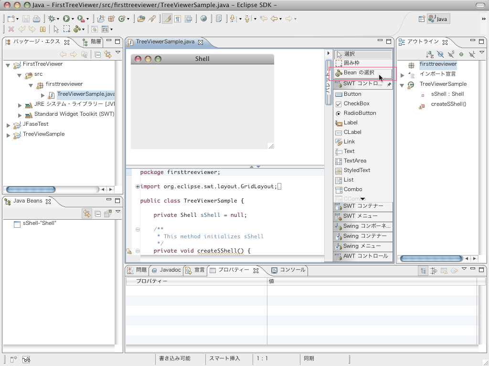Click the New wizard toolbar icon
This screenshot has height=366, width=489.
pyautogui.click(x=11, y=19)
